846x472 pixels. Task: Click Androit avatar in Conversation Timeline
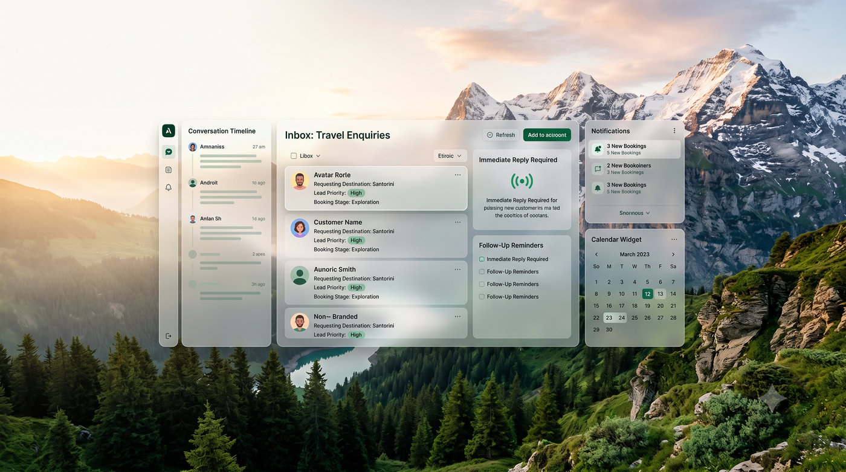[x=193, y=183]
